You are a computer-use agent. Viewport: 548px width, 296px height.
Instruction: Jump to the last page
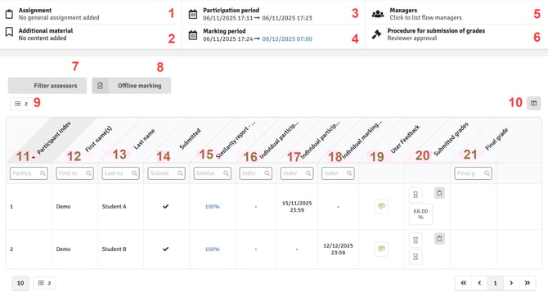(x=528, y=283)
